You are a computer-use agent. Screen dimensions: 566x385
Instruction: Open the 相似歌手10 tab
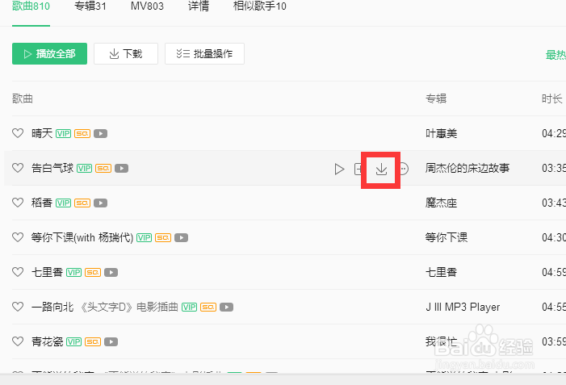pos(260,6)
